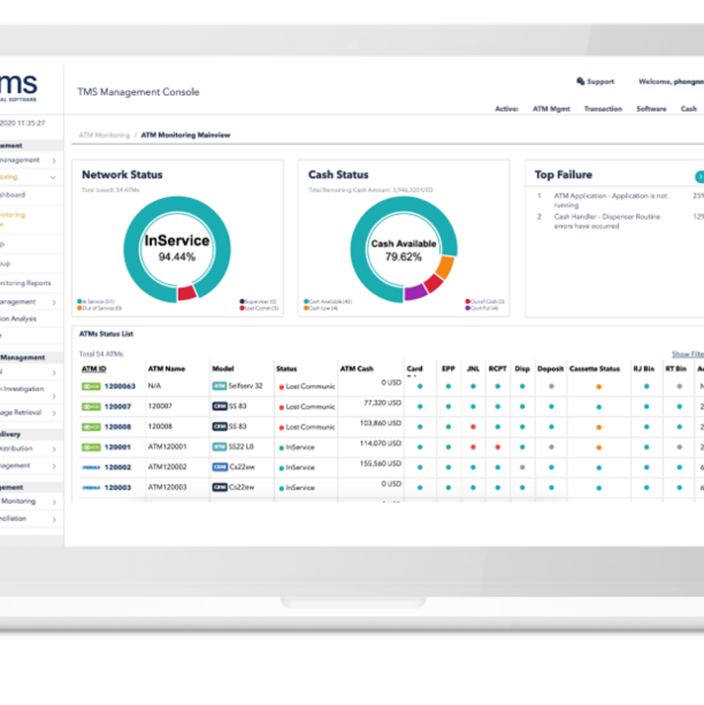
Task: Open the ATM Mgmt top navigation item
Action: pyautogui.click(x=551, y=109)
